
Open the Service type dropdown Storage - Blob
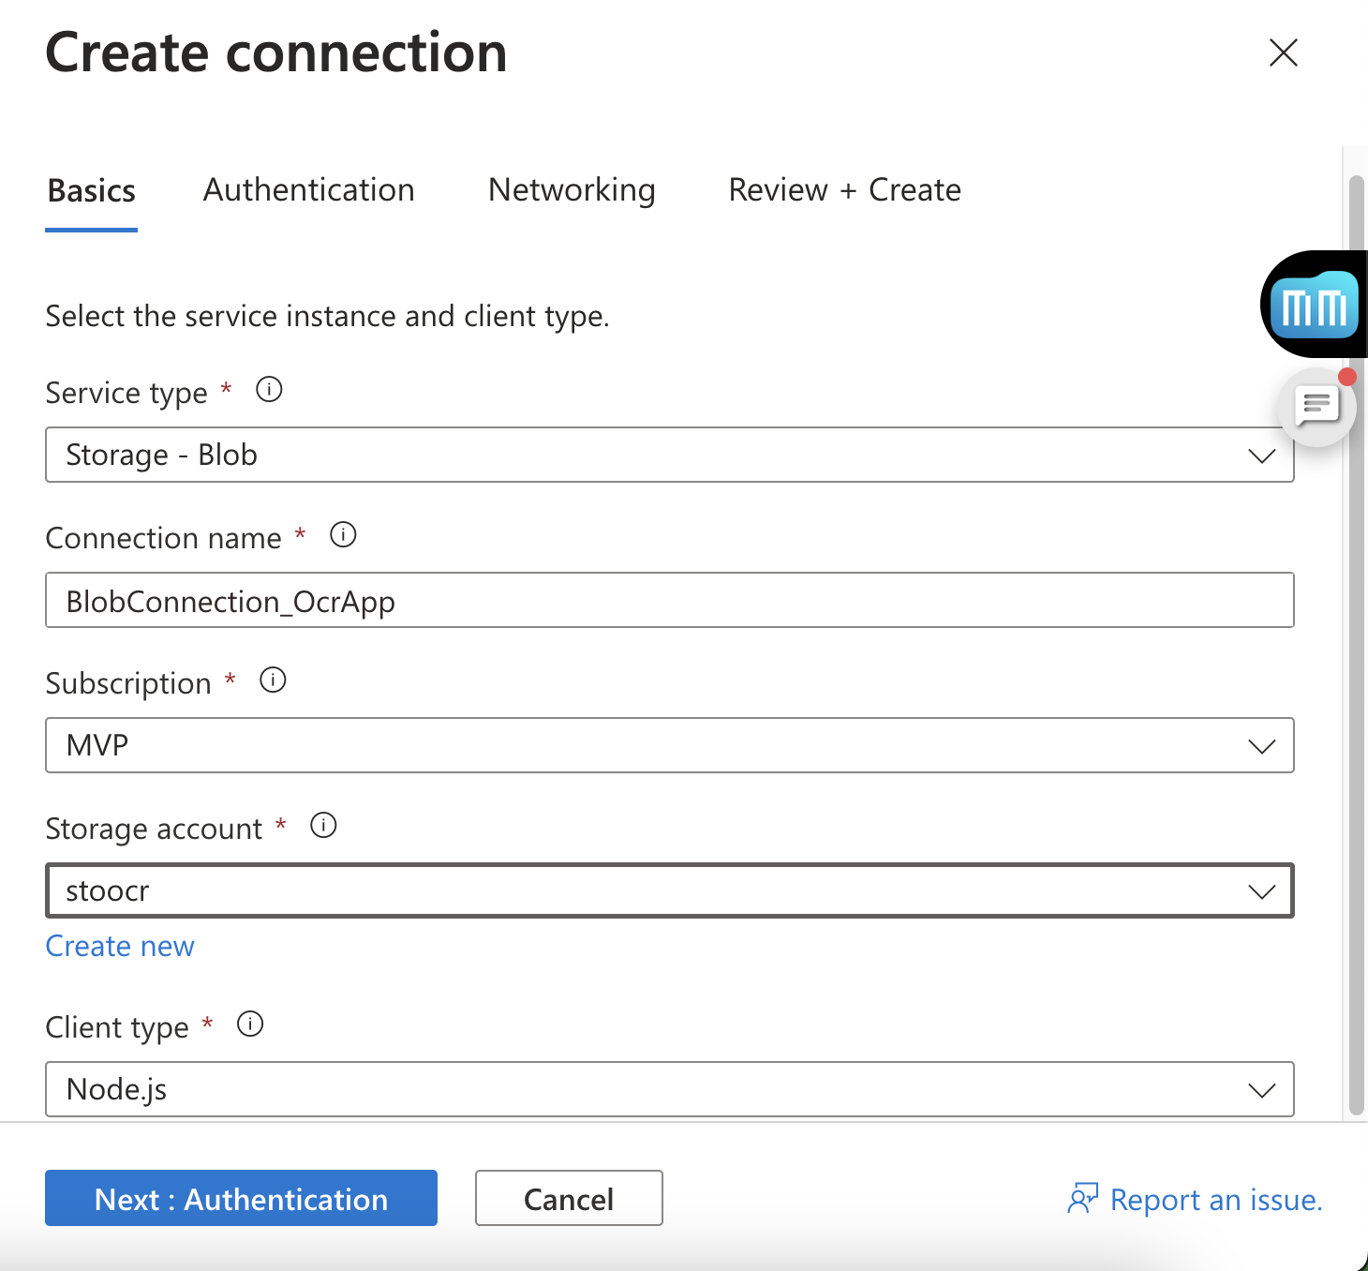tap(670, 455)
